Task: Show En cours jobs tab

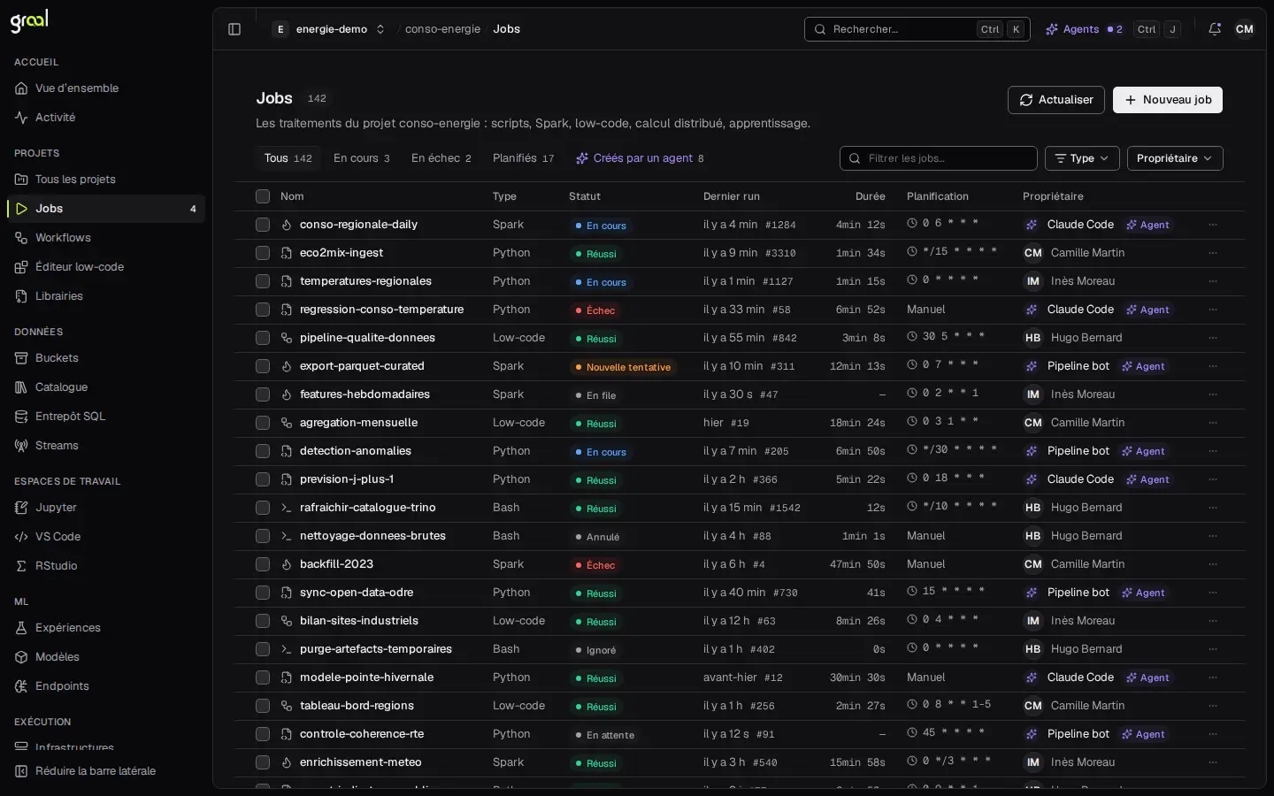Action: (361, 158)
